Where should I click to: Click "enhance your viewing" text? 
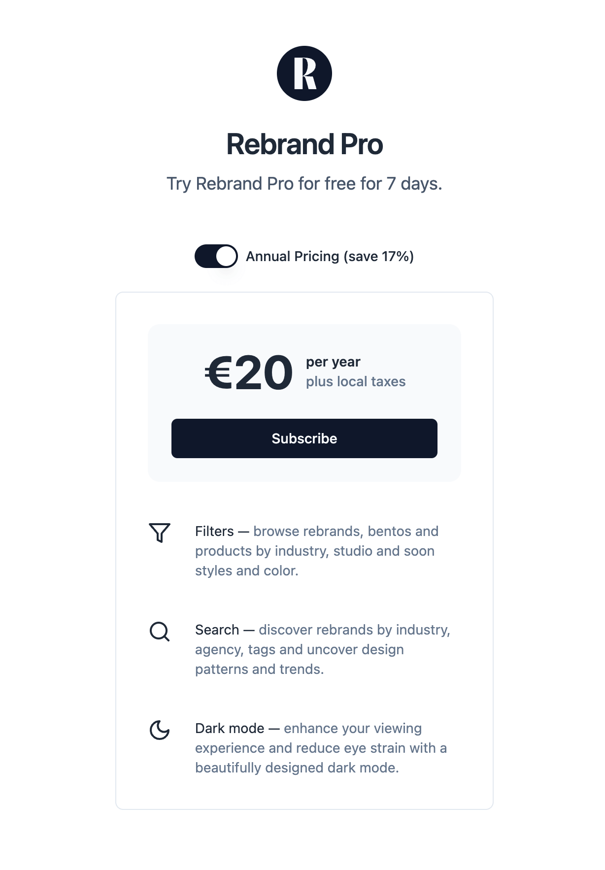(x=353, y=728)
